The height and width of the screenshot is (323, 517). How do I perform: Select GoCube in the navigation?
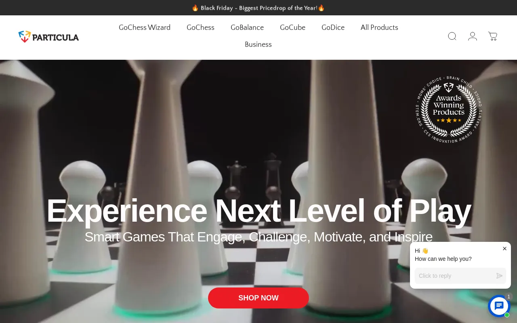(292, 27)
